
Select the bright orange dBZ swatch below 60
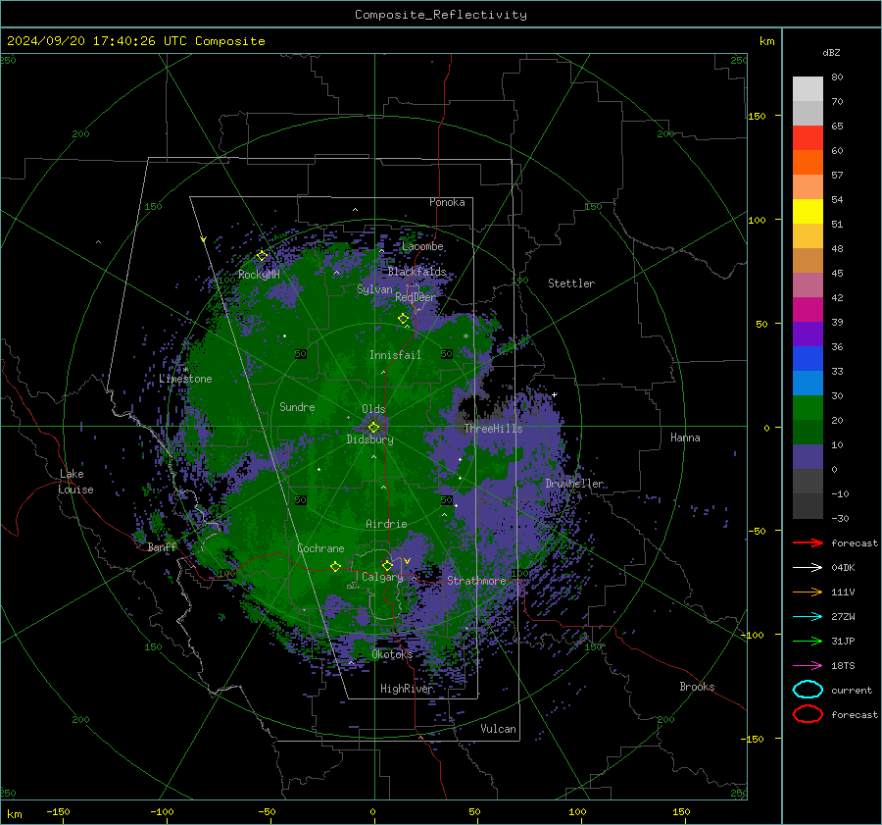pyautogui.click(x=808, y=163)
